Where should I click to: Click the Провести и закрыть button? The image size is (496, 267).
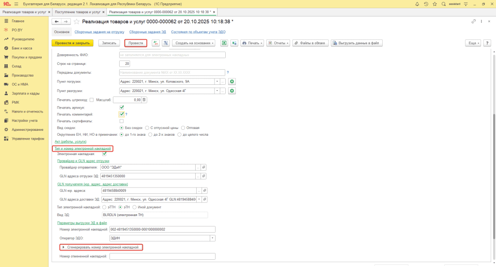(x=72, y=43)
